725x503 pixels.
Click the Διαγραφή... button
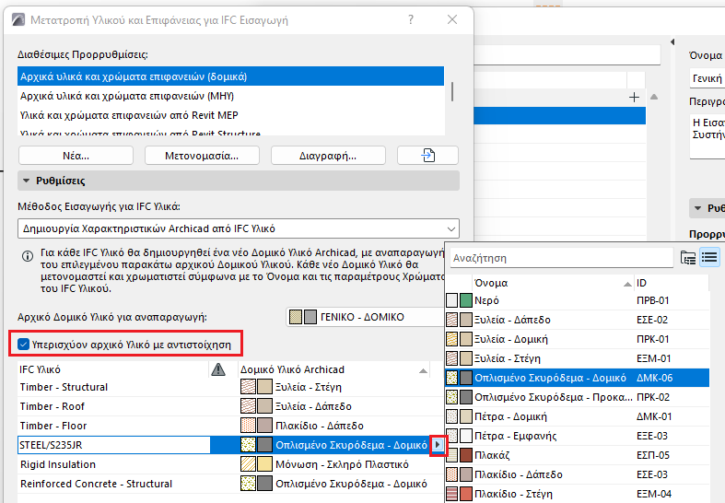coord(328,156)
